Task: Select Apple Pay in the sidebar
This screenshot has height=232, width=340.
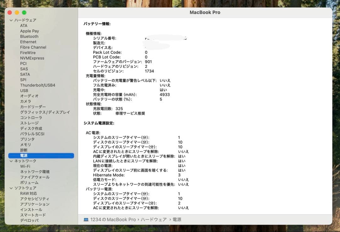Action: click(30, 31)
